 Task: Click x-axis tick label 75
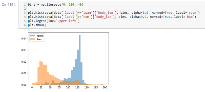pyautogui.click(x=59, y=88)
